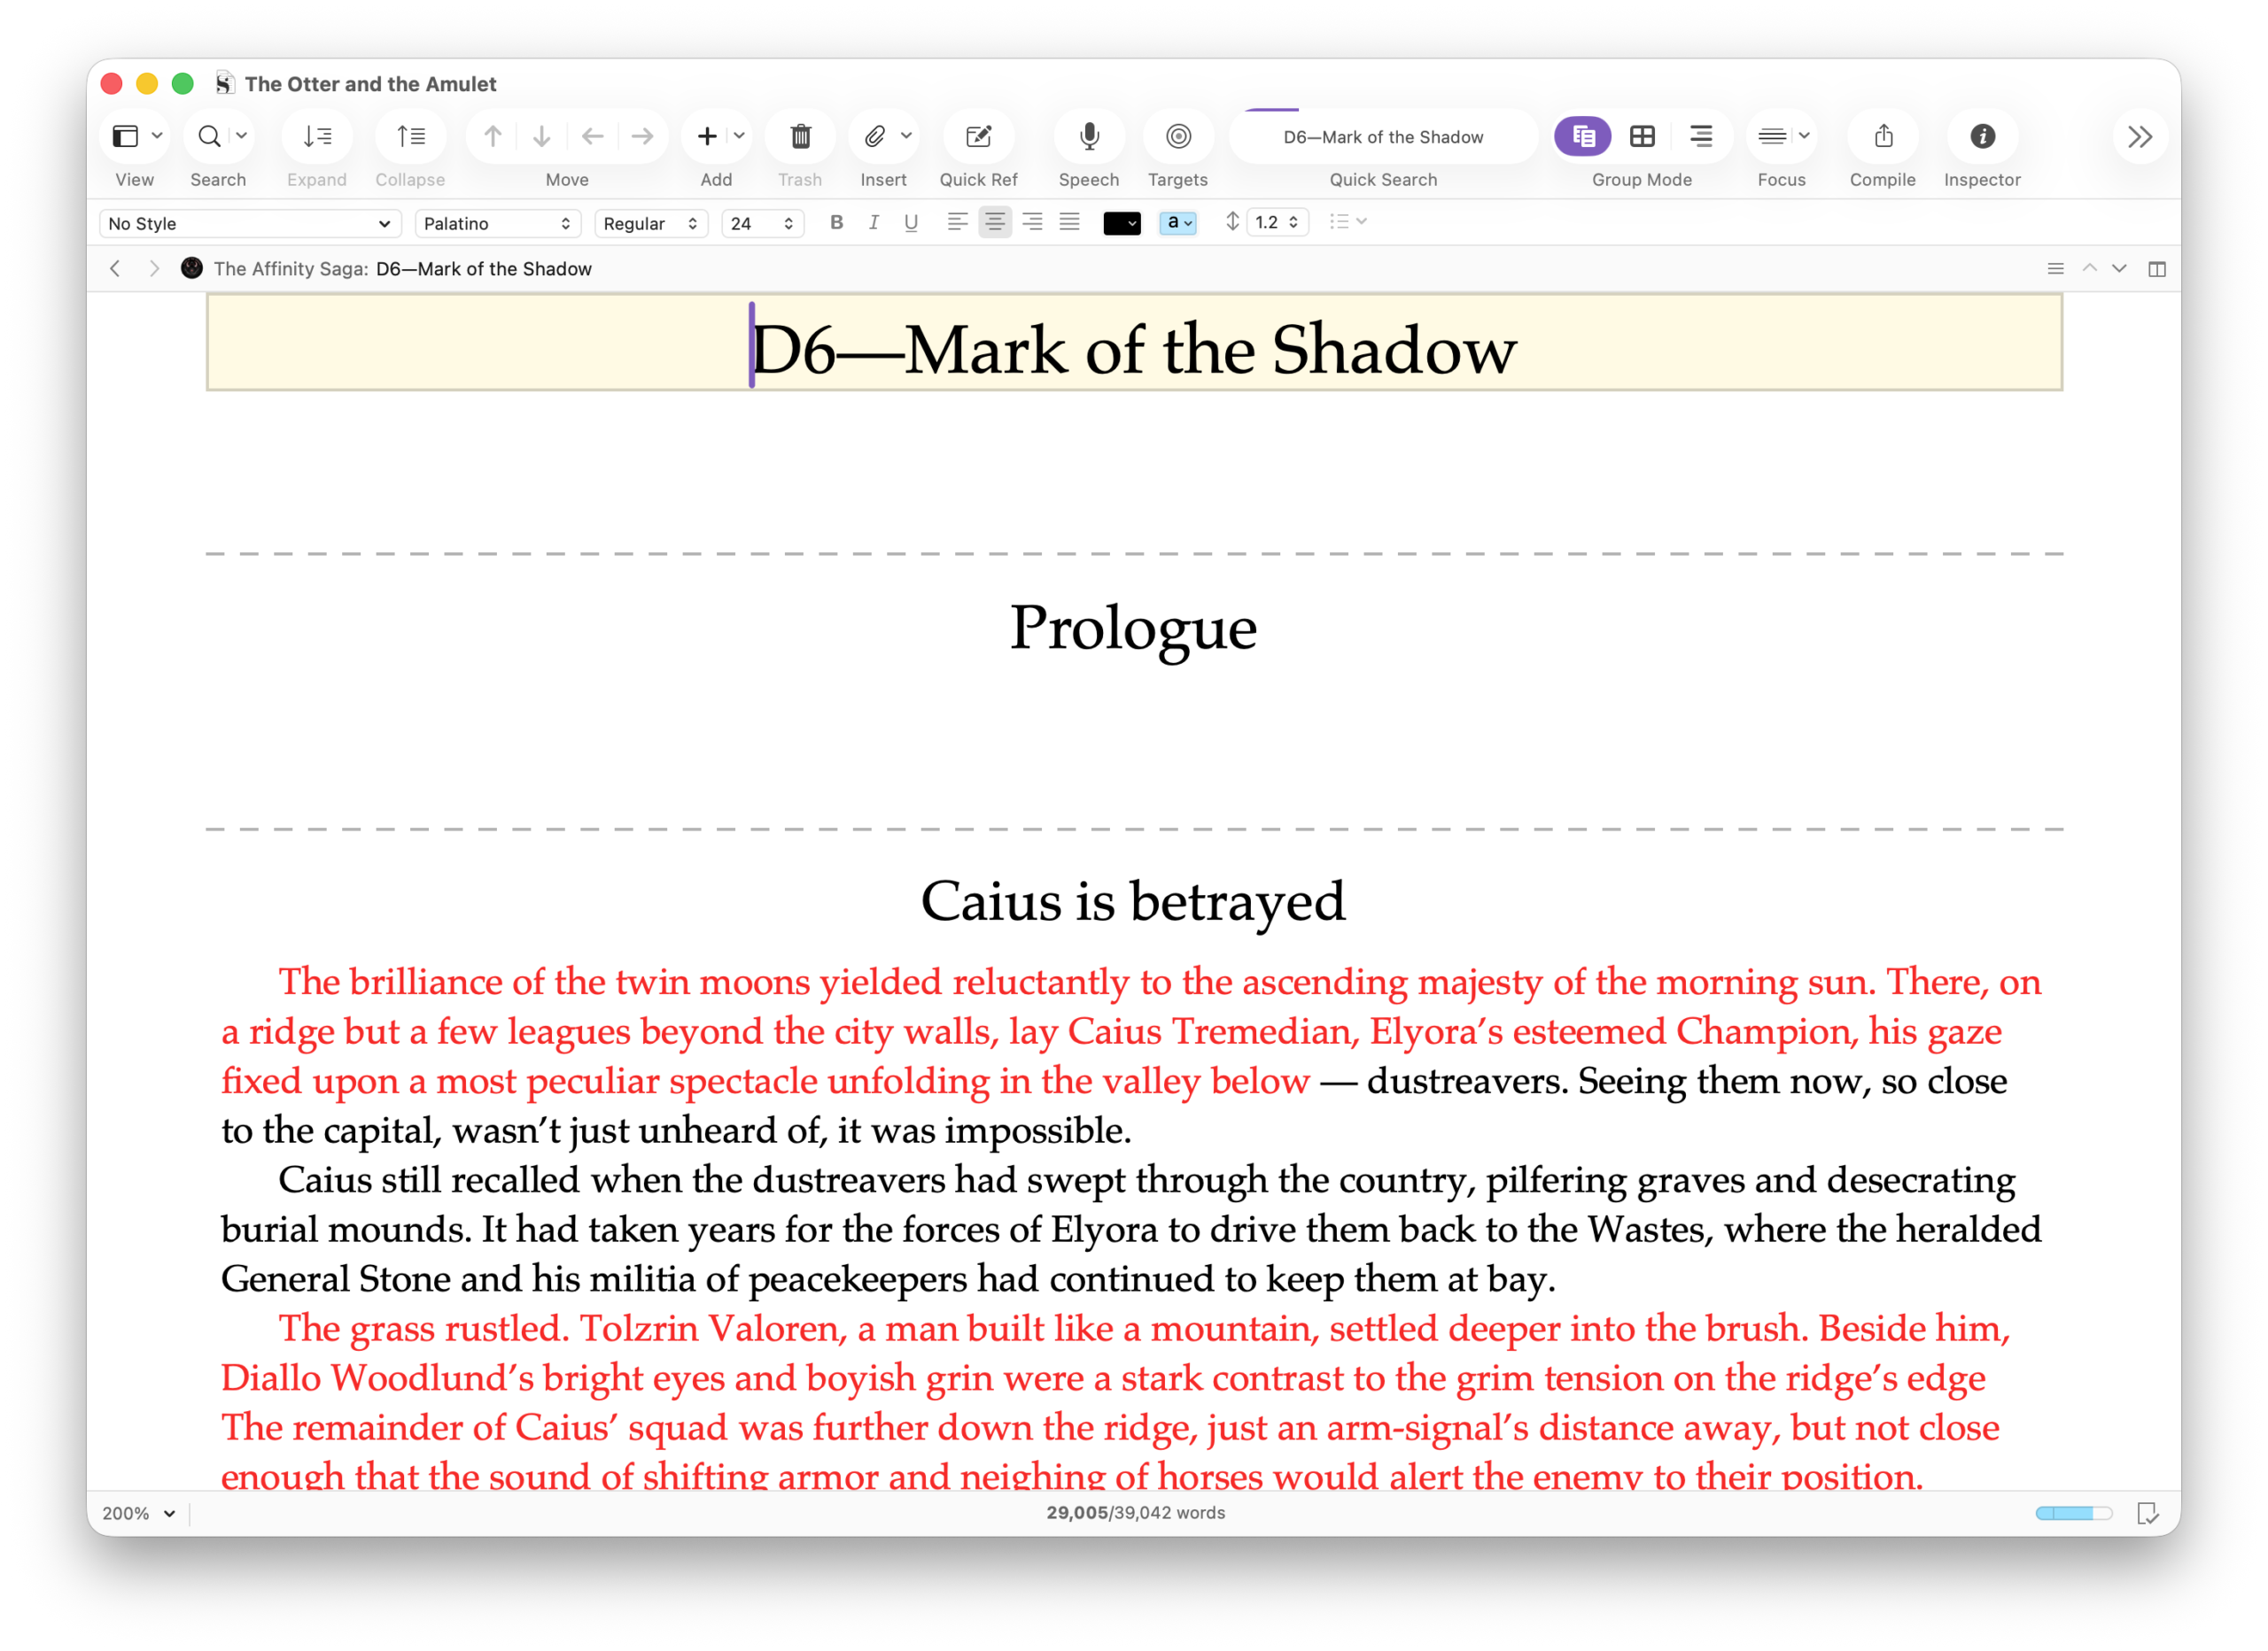Go back in document history
Screen dimensions: 2268x1651
coord(116,269)
